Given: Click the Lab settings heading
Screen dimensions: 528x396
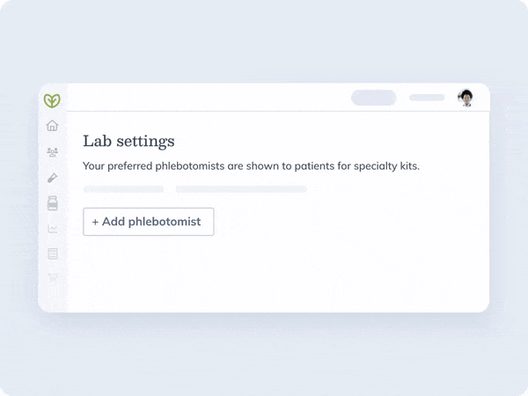Looking at the screenshot, I should tap(128, 141).
